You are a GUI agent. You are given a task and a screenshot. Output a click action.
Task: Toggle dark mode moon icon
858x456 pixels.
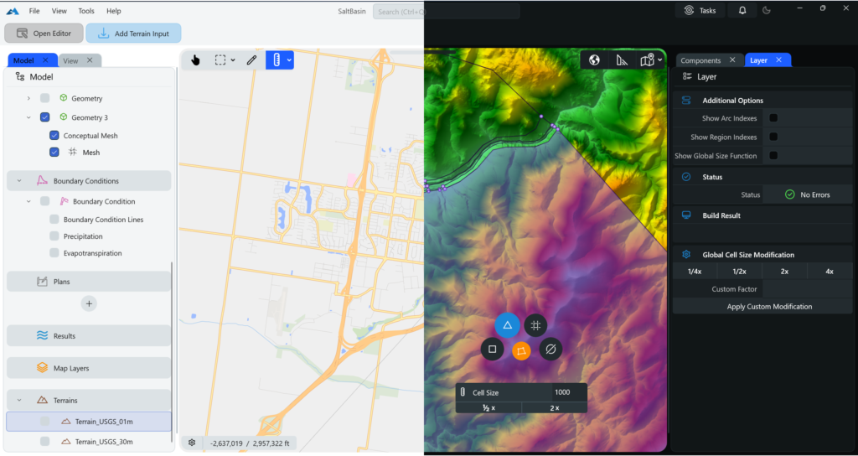[766, 10]
